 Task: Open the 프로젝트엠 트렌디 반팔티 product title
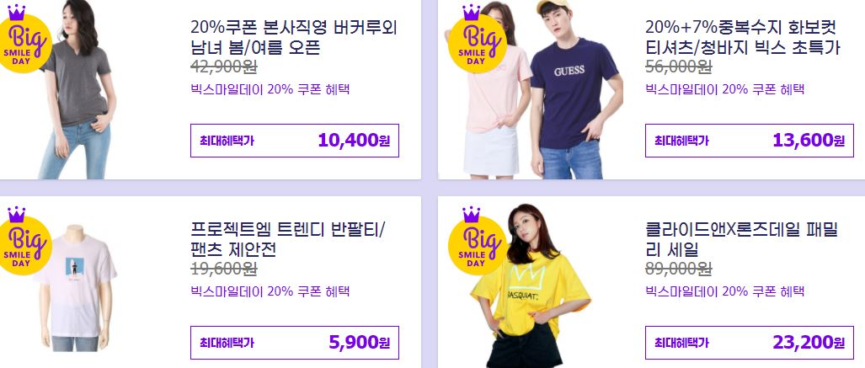287,239
